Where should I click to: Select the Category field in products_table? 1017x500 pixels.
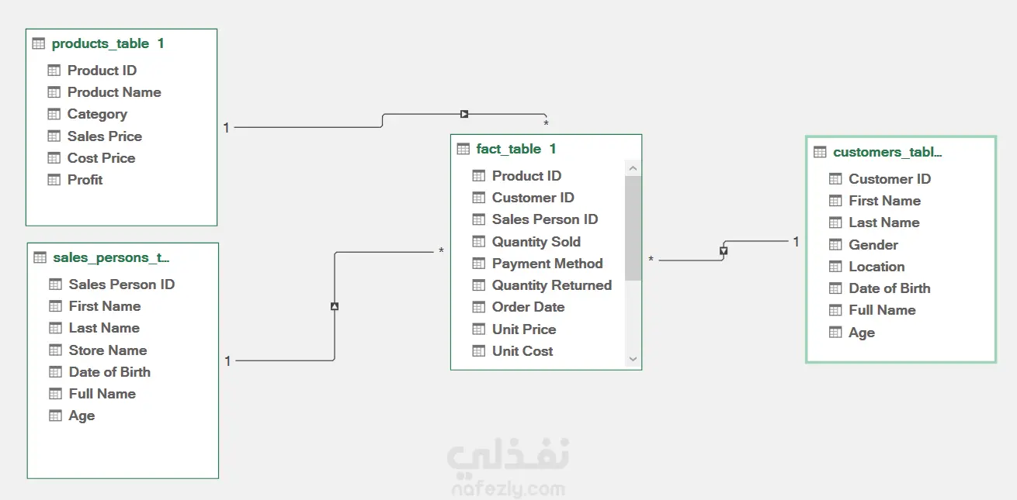click(x=97, y=114)
